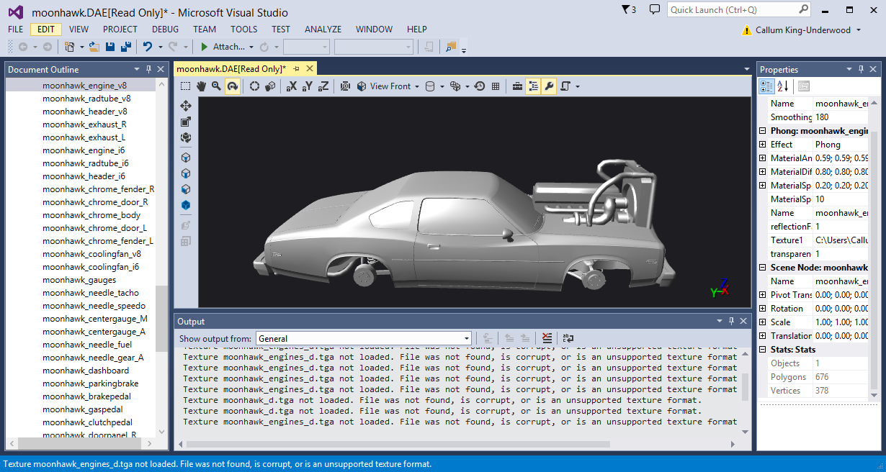This screenshot has height=472, width=886.
Task: Select moonhawk_dashboard in Document Outline
Action: (85, 371)
